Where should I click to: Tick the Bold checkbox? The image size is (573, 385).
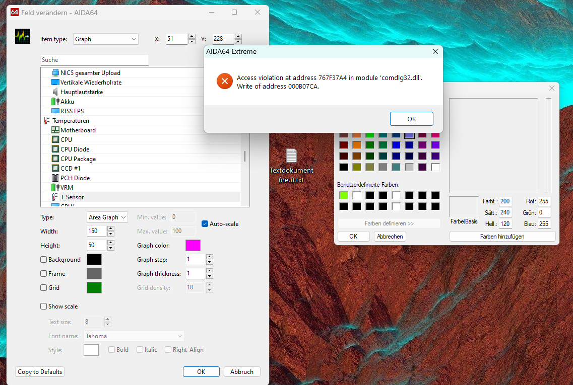pos(112,350)
